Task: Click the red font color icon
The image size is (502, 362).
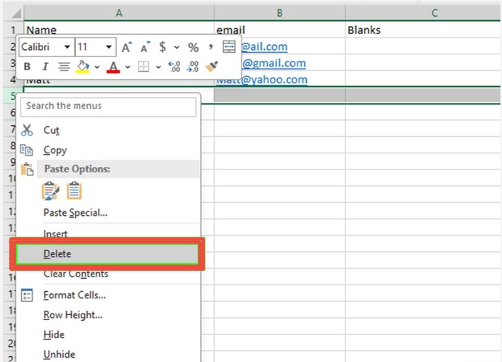Action: point(113,67)
